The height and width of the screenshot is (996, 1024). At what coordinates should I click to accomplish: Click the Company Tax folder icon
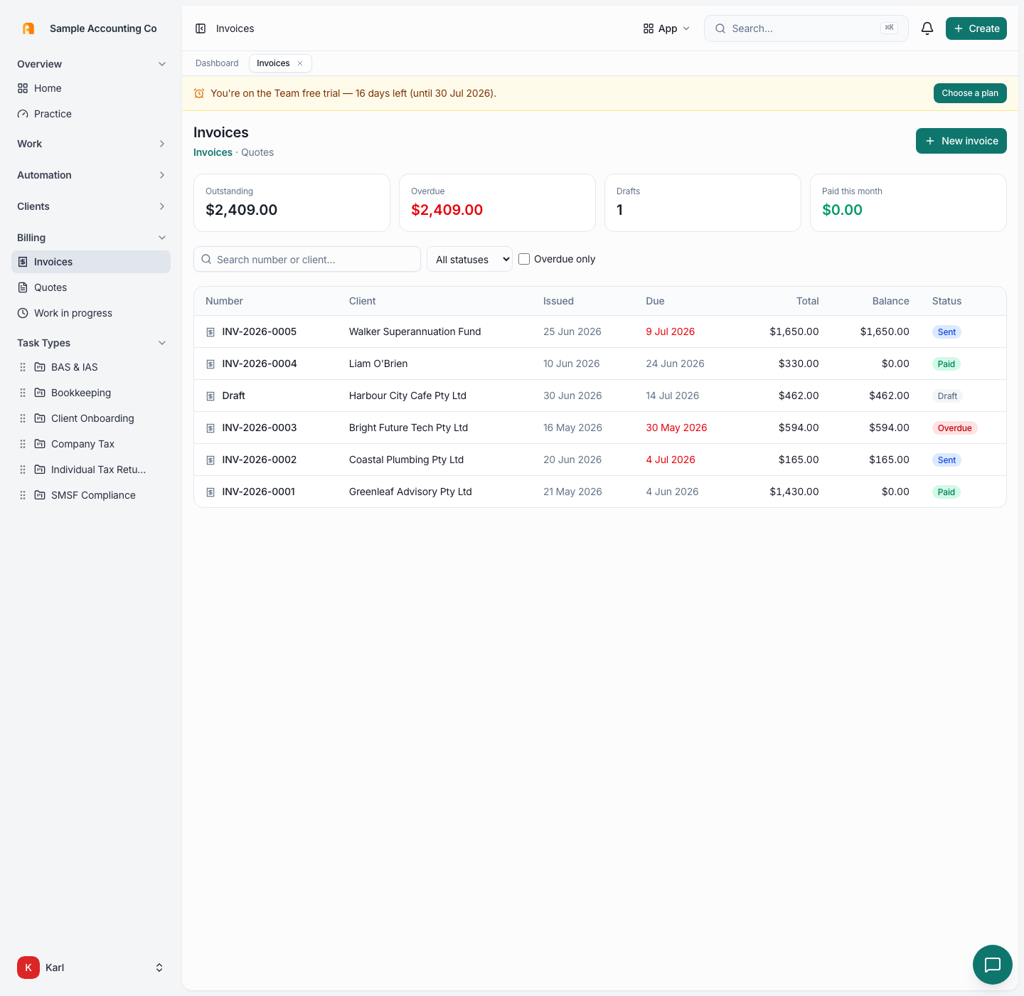coord(40,444)
